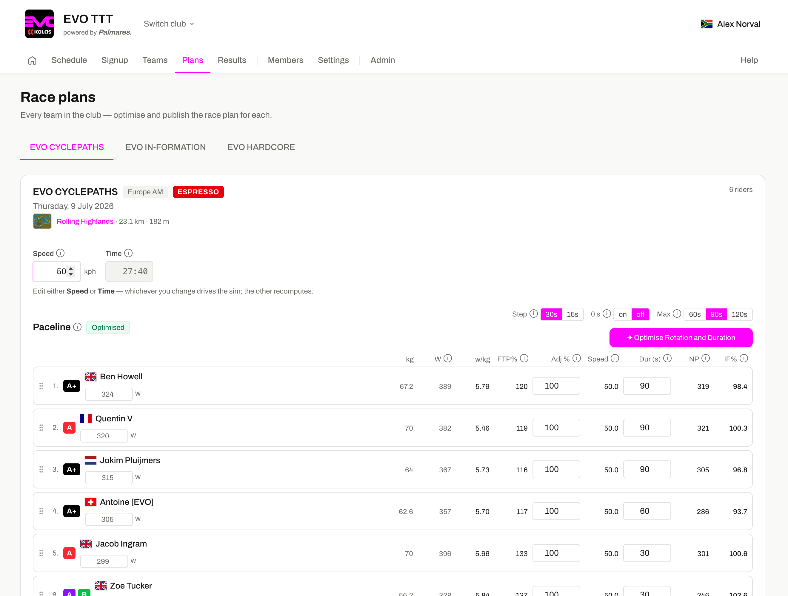788x596 pixels.
Task: Open the Paceline info icon
Action: tap(77, 327)
